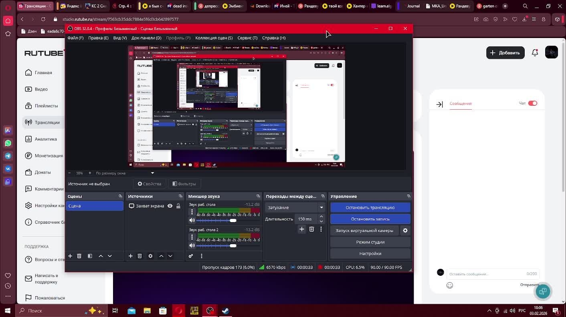Viewport: 566px width, 317px height.
Task: Open the Правка (E) menu
Action: pyautogui.click(x=98, y=38)
